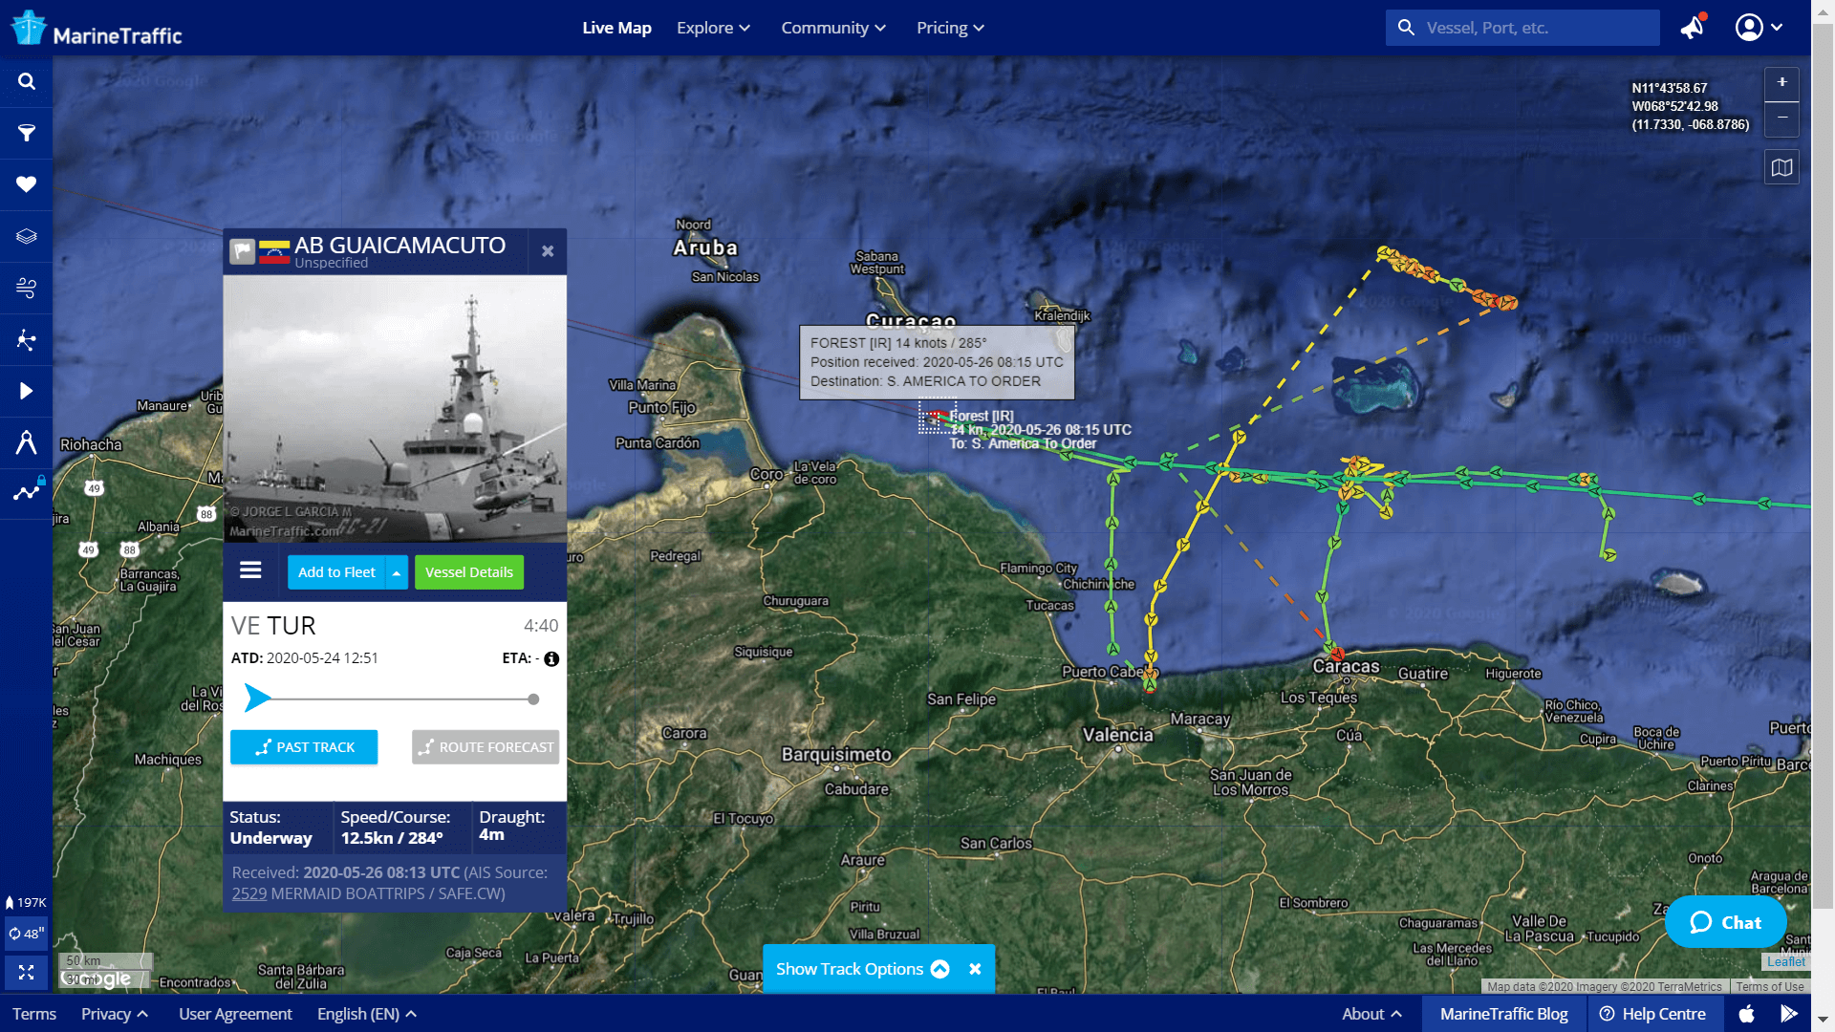Open the Apple app store icon
This screenshot has height=1032, width=1835.
[1746, 1014]
